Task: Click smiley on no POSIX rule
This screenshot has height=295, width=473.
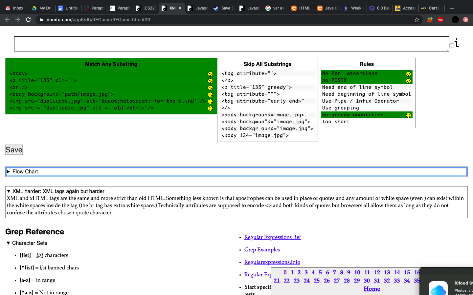Action: pyautogui.click(x=409, y=81)
